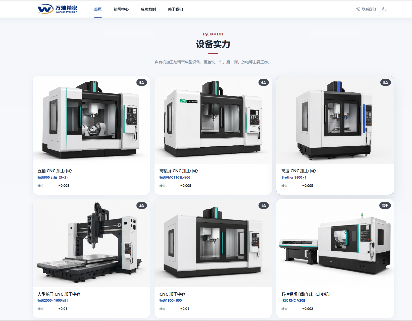Click the 1台 badge on CNC card

tap(264, 205)
